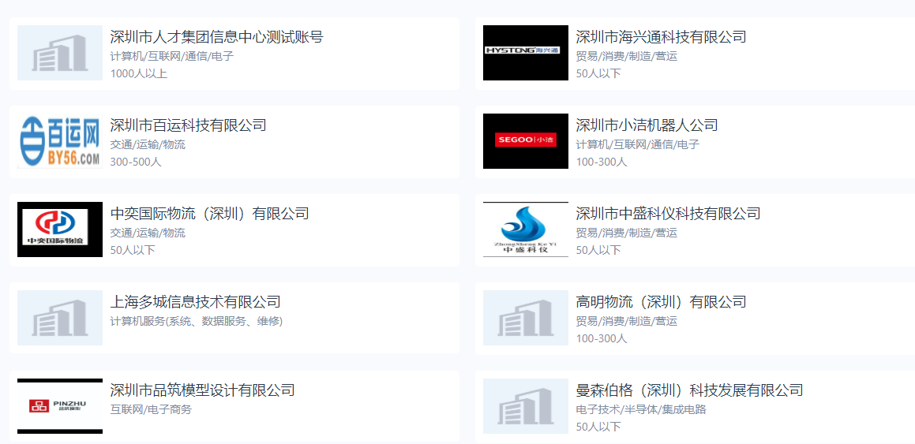Click 100-300人 under 小洁机器人公司
The height and width of the screenshot is (444, 915).
pos(602,162)
